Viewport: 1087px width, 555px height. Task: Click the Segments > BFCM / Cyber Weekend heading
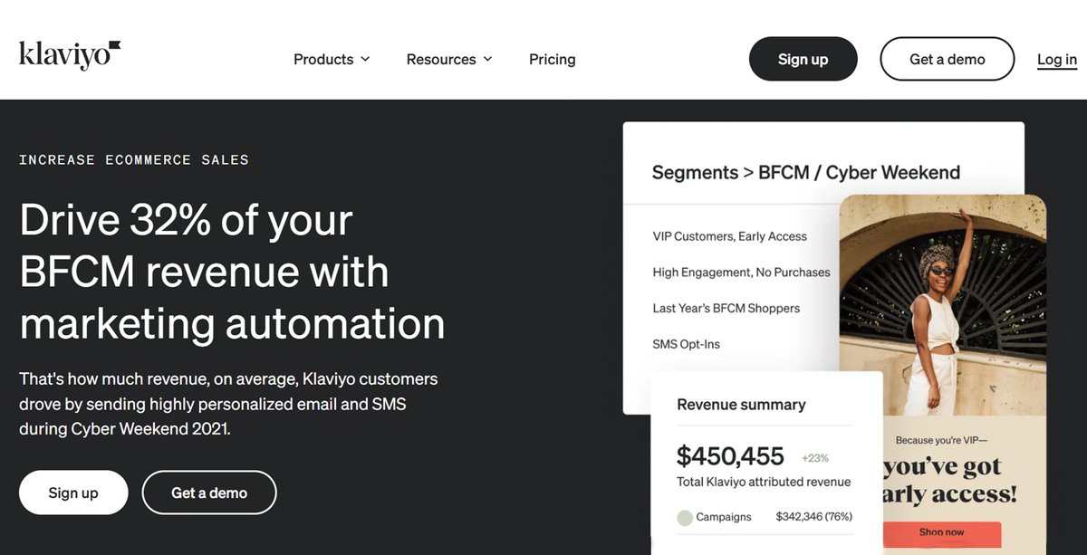(x=806, y=172)
